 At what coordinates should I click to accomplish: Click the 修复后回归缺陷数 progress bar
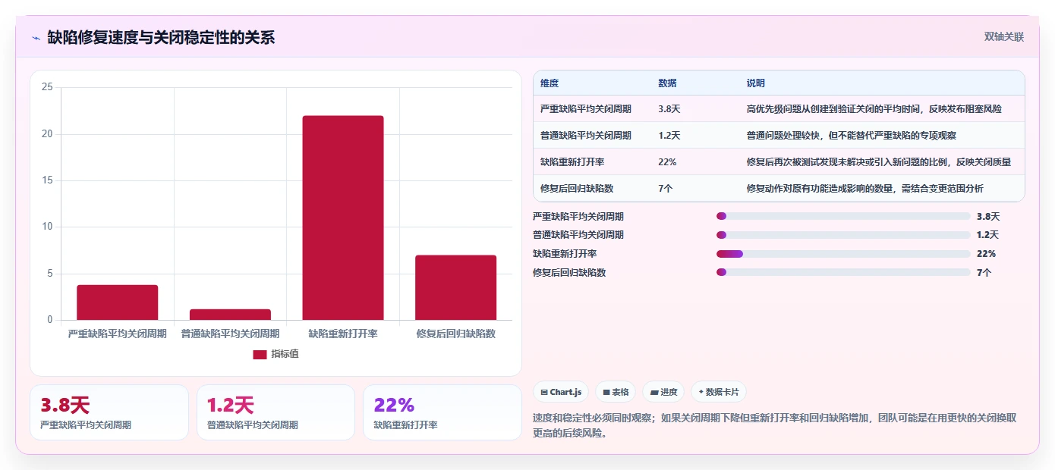[843, 272]
